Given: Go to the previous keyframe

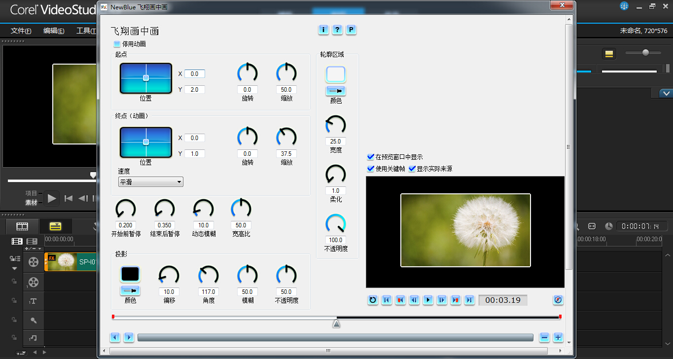Looking at the screenshot, I should tap(401, 300).
